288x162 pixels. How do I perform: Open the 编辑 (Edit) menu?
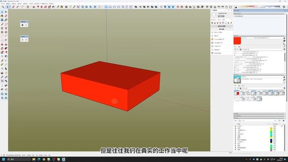pyautogui.click(x=8, y=4)
